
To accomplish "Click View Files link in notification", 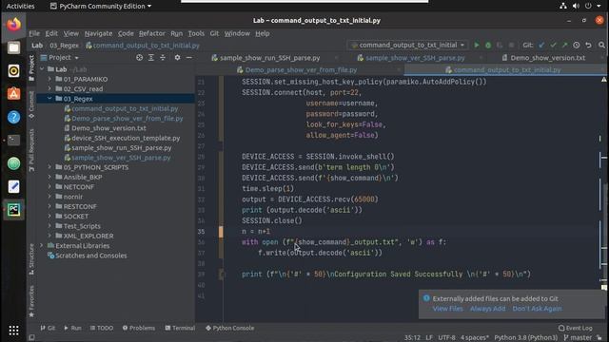I will click(447, 309).
